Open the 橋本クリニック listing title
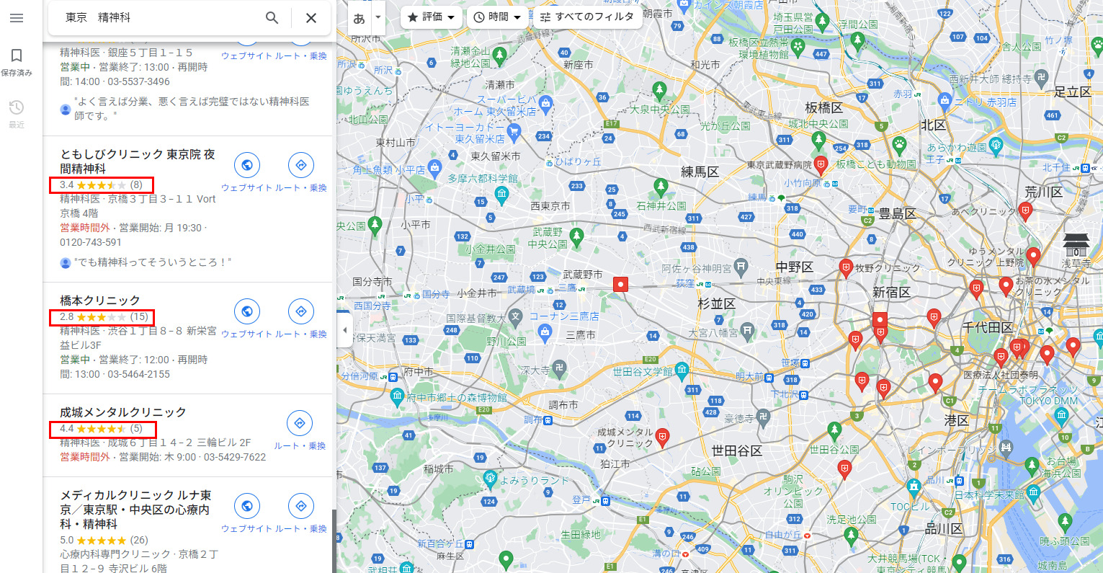 pos(100,300)
